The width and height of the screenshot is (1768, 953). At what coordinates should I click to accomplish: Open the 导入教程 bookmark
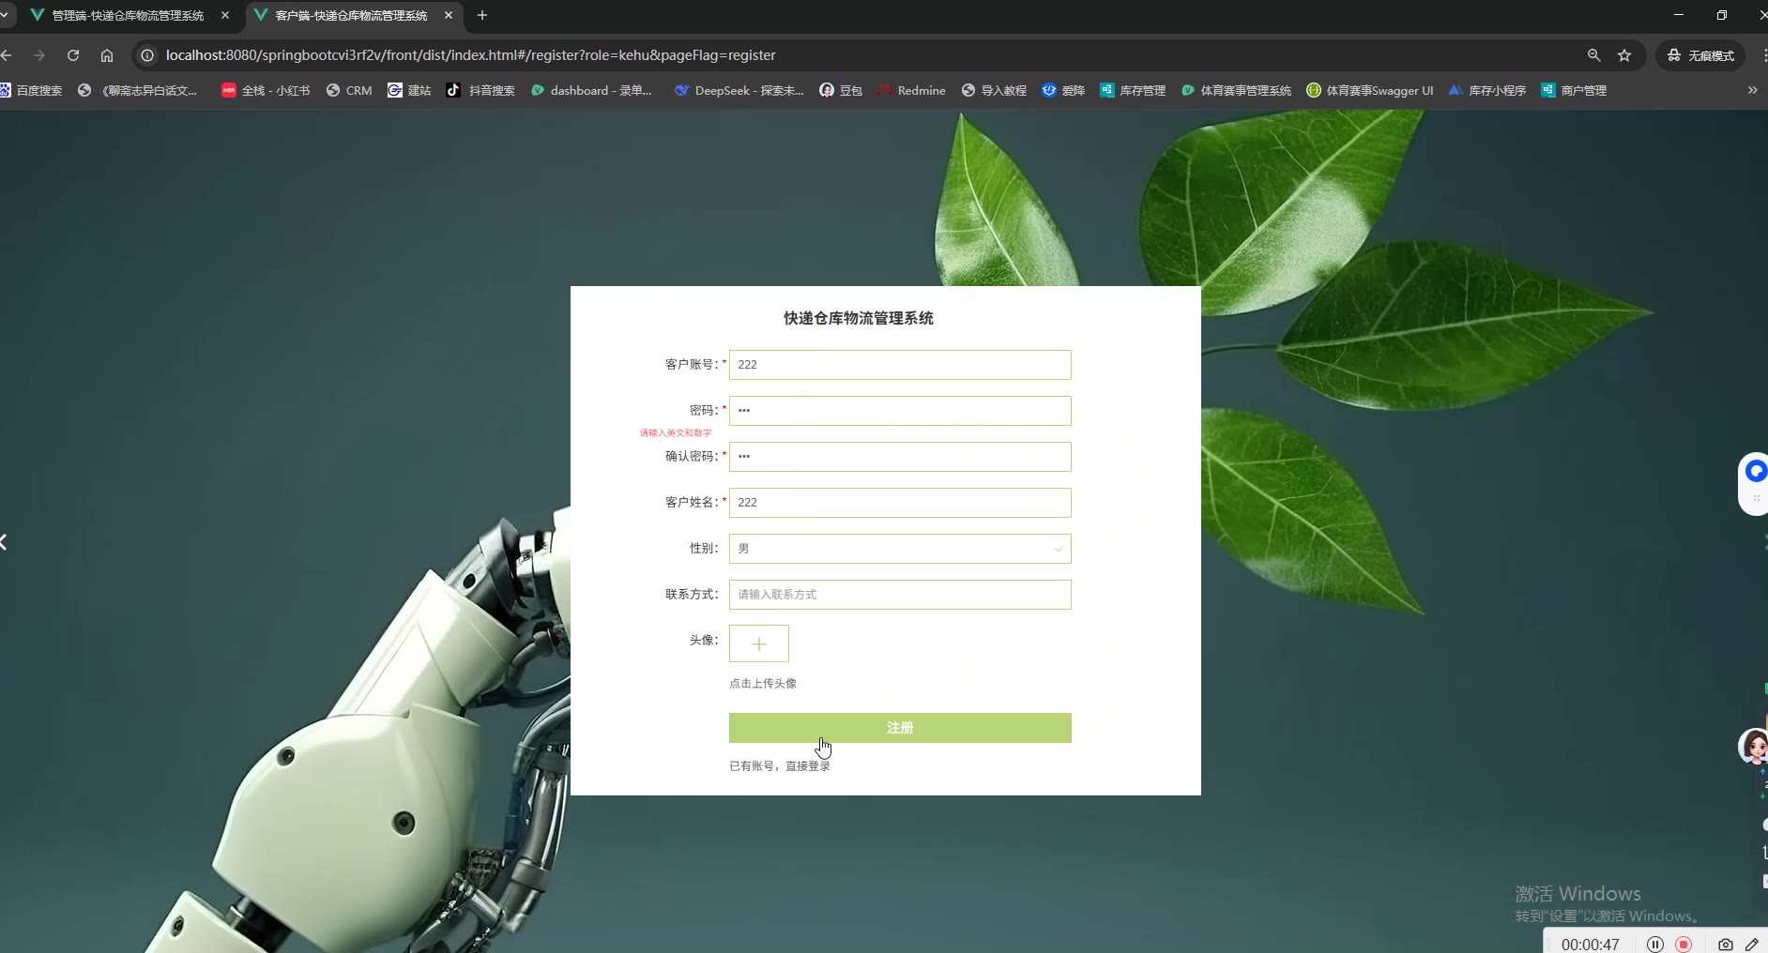click(994, 90)
